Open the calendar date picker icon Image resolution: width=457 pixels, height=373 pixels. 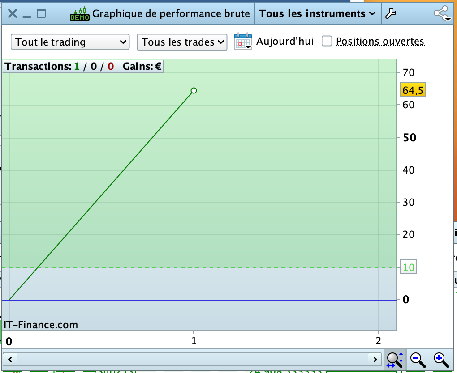coord(242,41)
